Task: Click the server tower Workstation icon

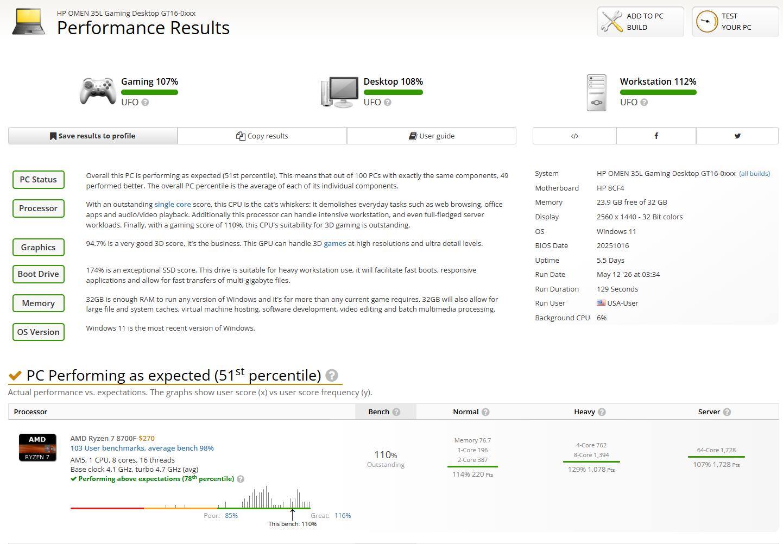Action: tap(596, 93)
